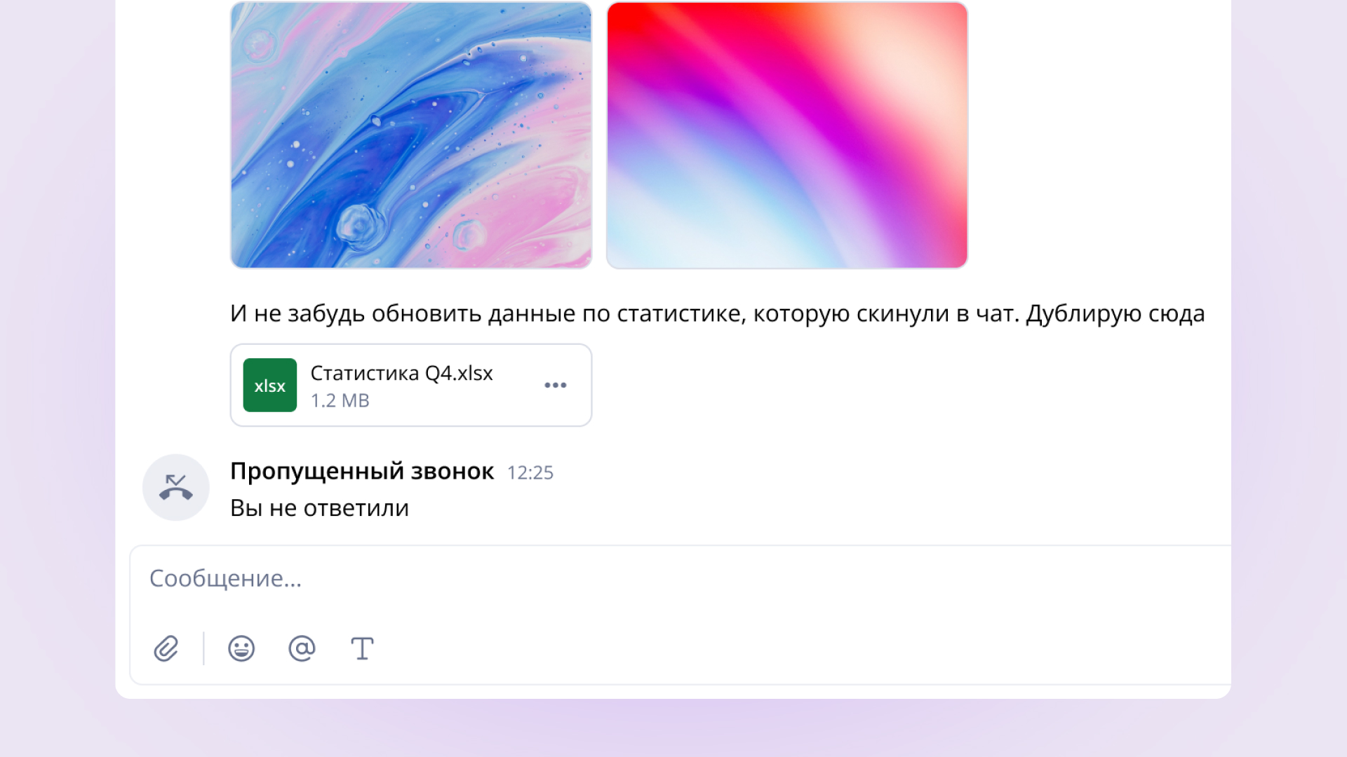Click the words Дублирую сюда in the message
1347x757 pixels.
pyautogui.click(x=1115, y=313)
